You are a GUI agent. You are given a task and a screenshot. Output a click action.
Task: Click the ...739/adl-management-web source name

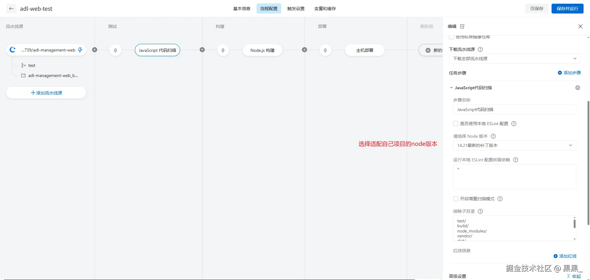pyautogui.click(x=48, y=50)
